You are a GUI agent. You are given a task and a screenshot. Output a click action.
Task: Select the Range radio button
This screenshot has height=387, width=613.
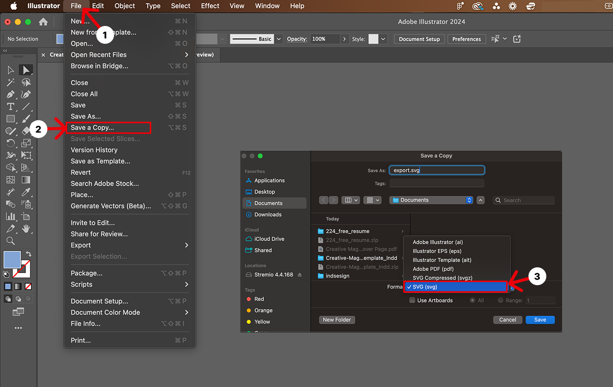pos(500,300)
